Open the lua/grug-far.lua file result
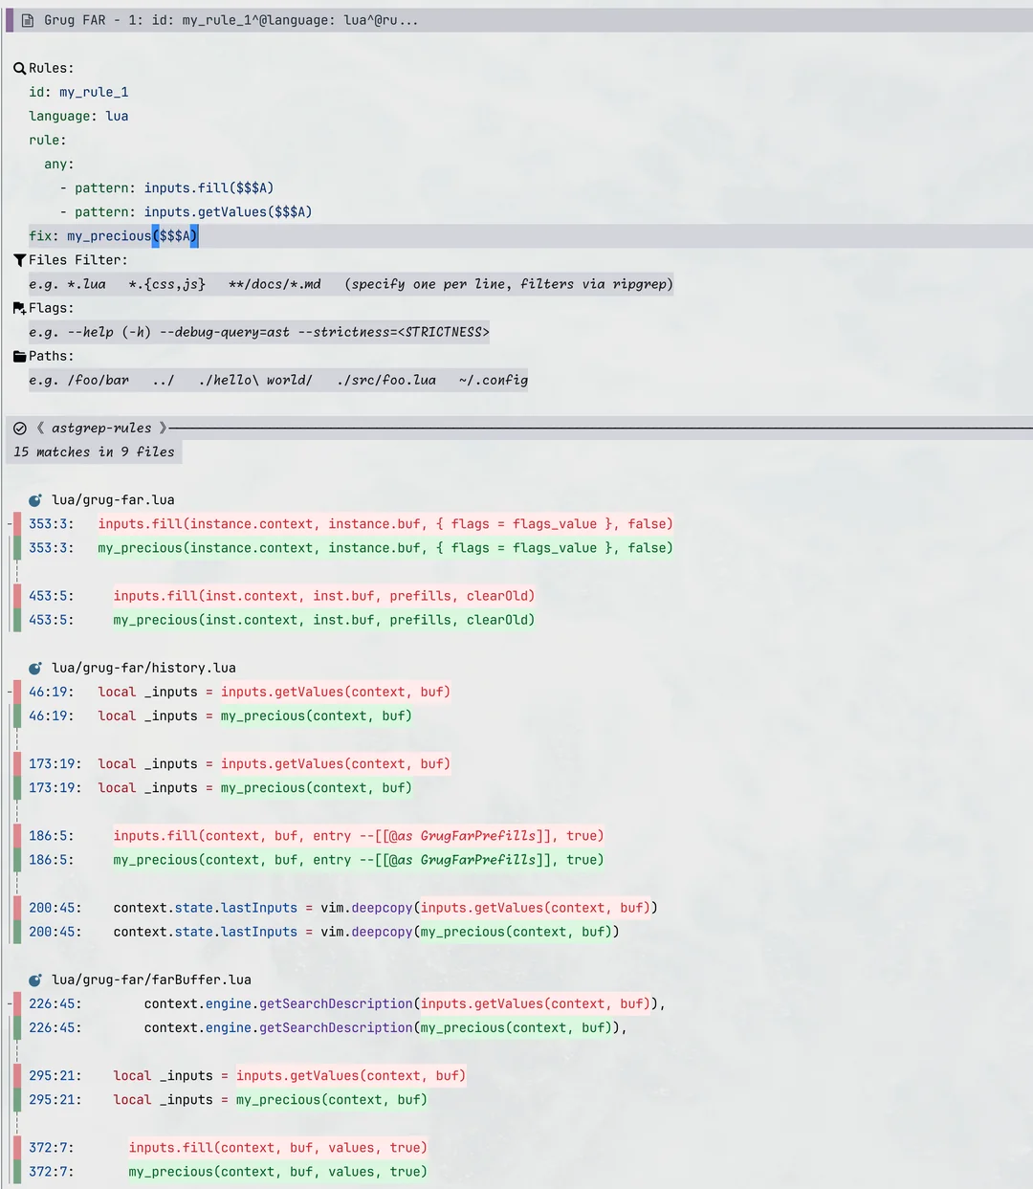This screenshot has width=1033, height=1189. (113, 500)
